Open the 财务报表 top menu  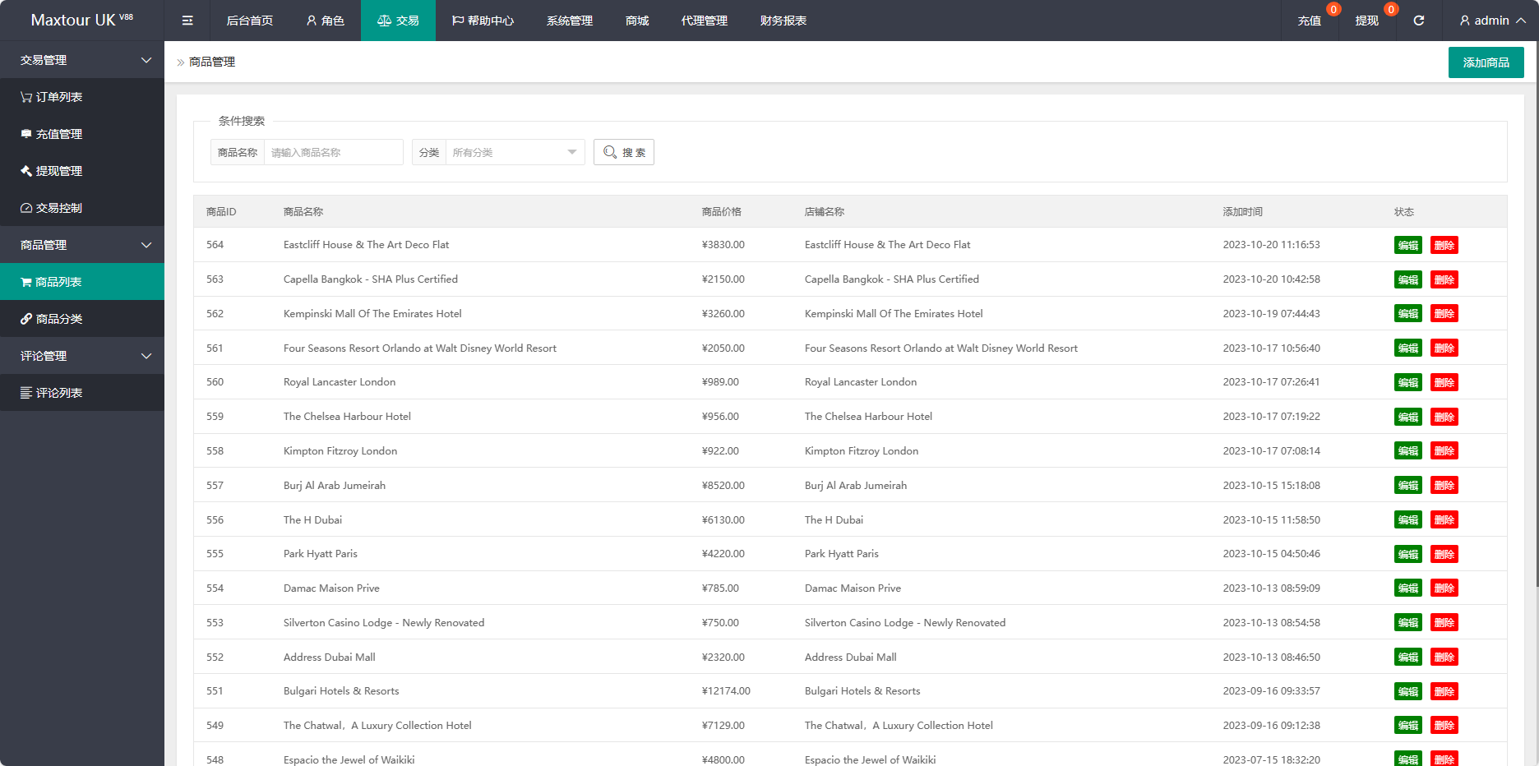pyautogui.click(x=783, y=21)
